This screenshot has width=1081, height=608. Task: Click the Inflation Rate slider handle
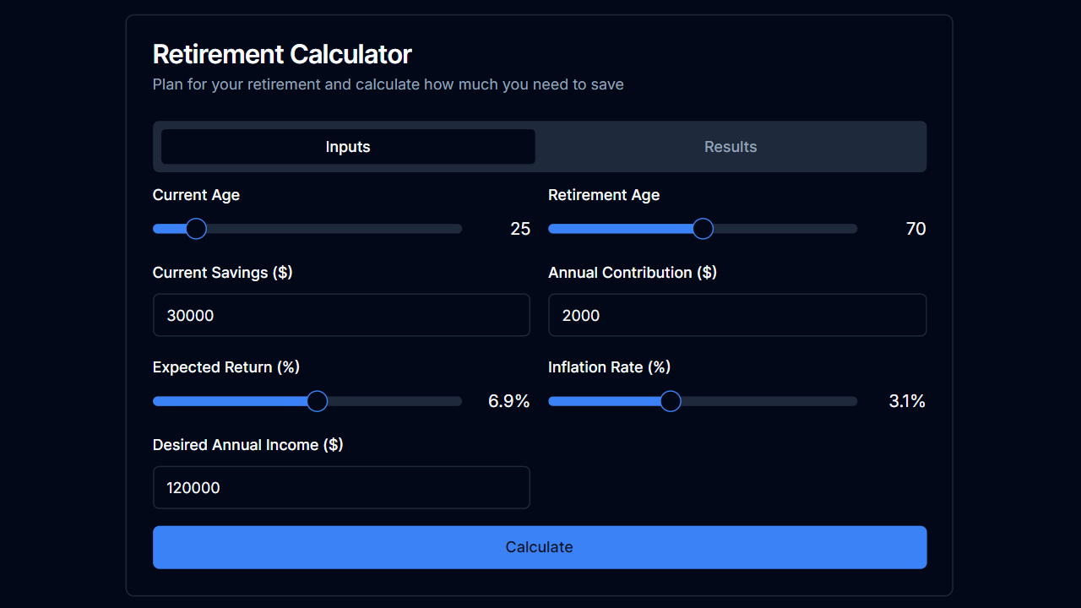pos(670,400)
